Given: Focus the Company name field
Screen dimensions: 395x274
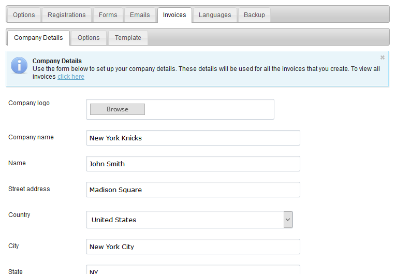Looking at the screenshot, I should point(193,138).
